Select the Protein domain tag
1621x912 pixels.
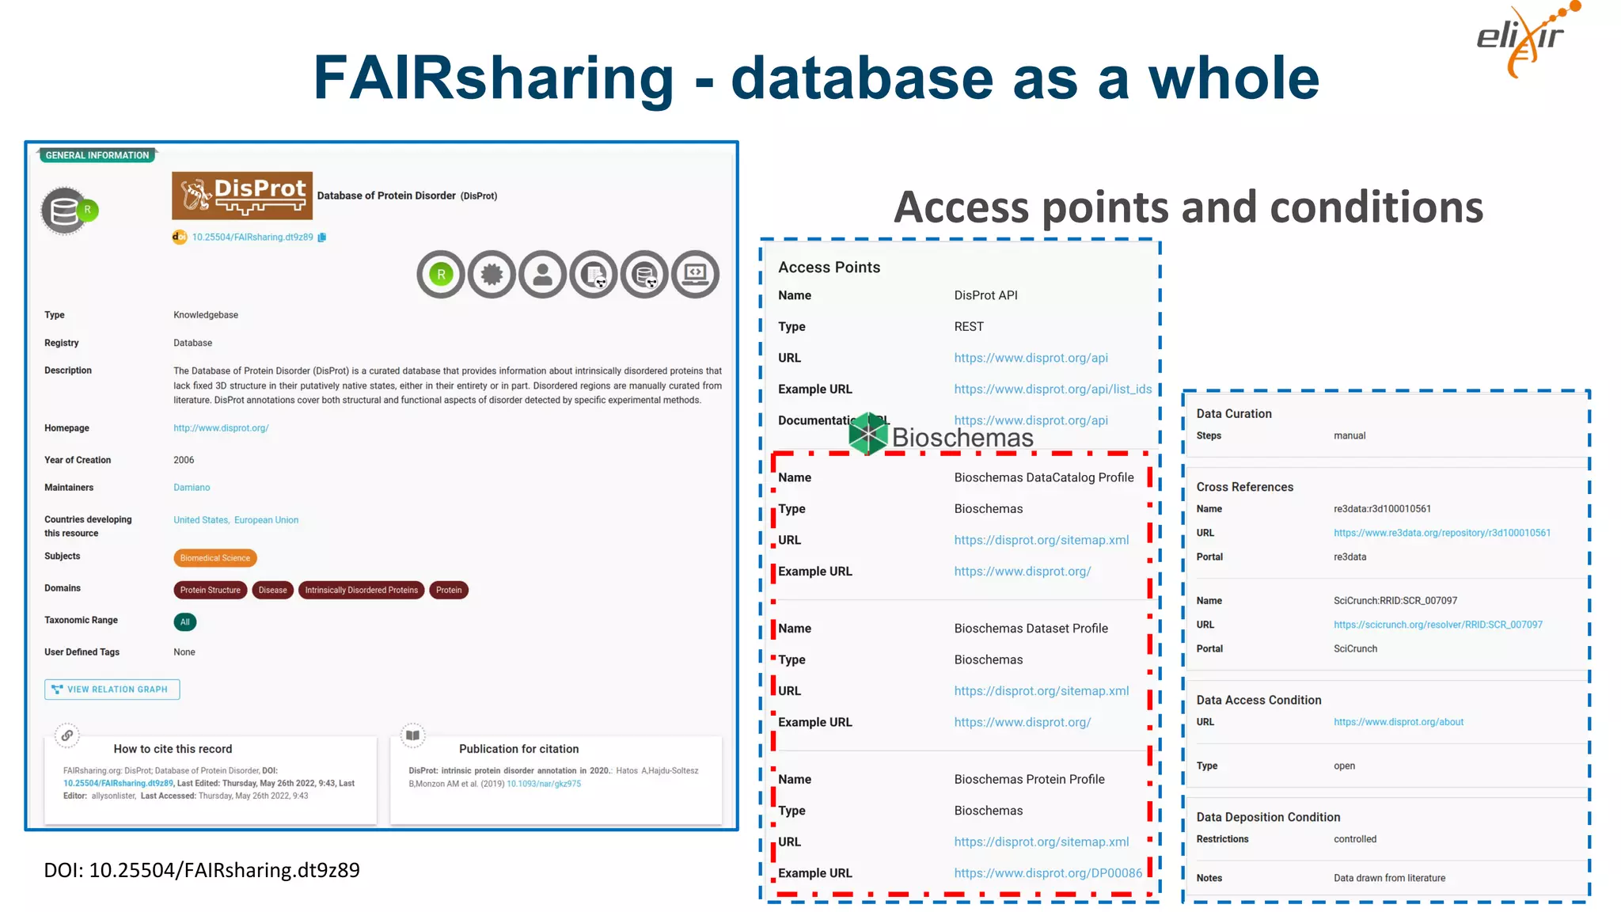[x=449, y=590]
